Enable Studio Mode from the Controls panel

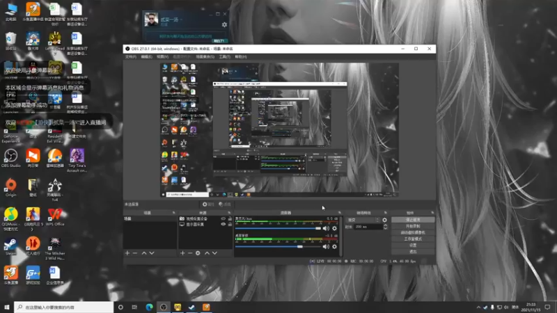pyautogui.click(x=413, y=239)
